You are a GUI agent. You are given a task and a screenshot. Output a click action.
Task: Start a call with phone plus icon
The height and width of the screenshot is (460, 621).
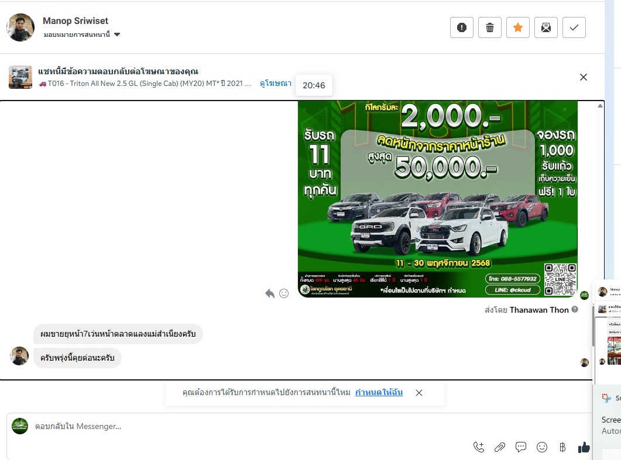click(x=479, y=447)
